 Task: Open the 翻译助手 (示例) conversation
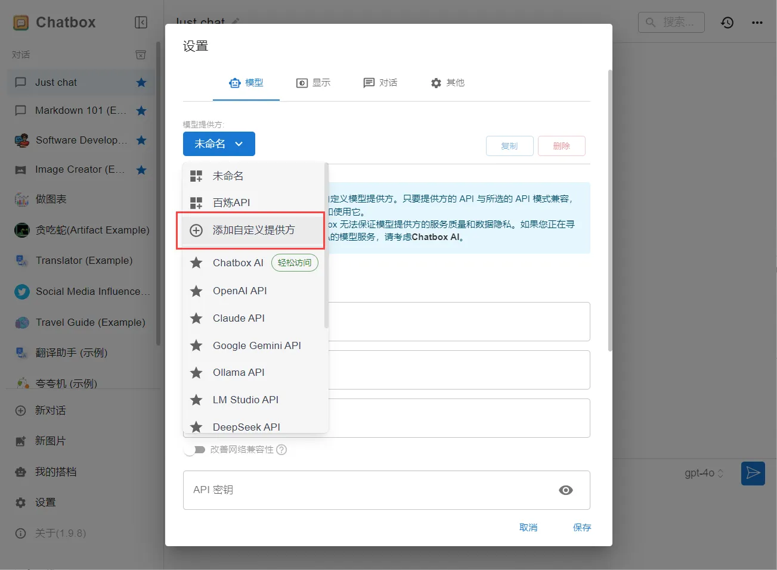pos(81,353)
